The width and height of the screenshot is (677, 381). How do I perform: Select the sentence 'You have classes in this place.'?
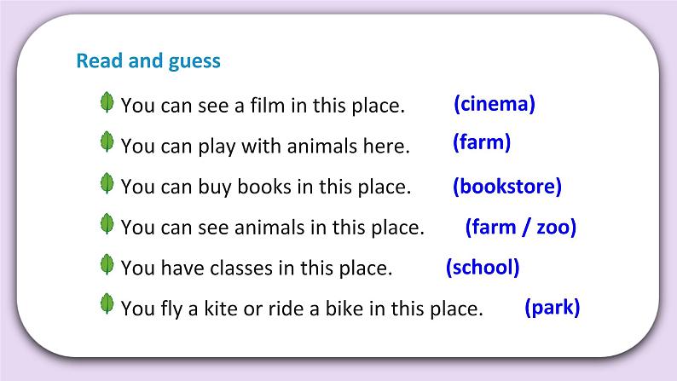[257, 268]
